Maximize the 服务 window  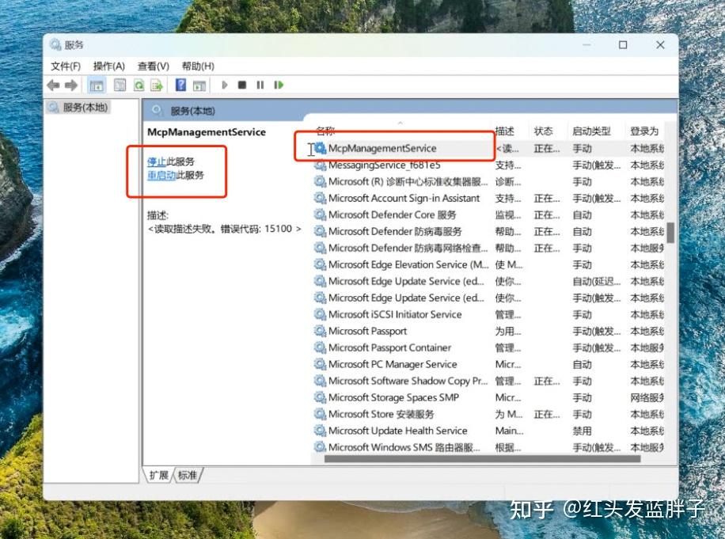(623, 45)
